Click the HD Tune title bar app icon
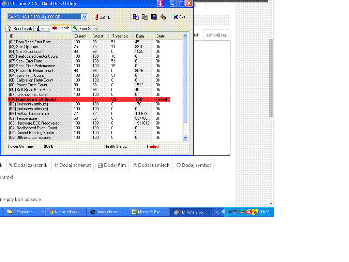The height and width of the screenshot is (262, 349). [4, 3]
